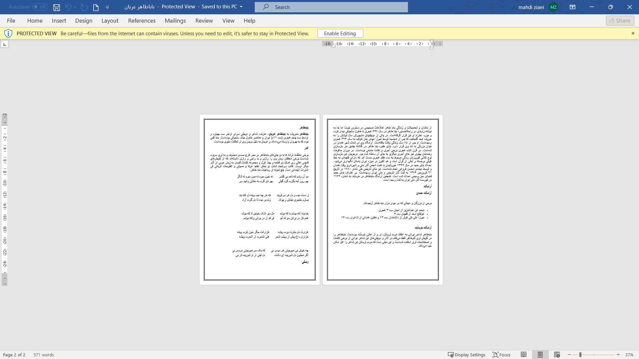Click into the Search box
Screen dimensions: 639x359
331,7
